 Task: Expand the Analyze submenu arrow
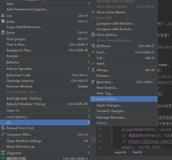(88, 56)
